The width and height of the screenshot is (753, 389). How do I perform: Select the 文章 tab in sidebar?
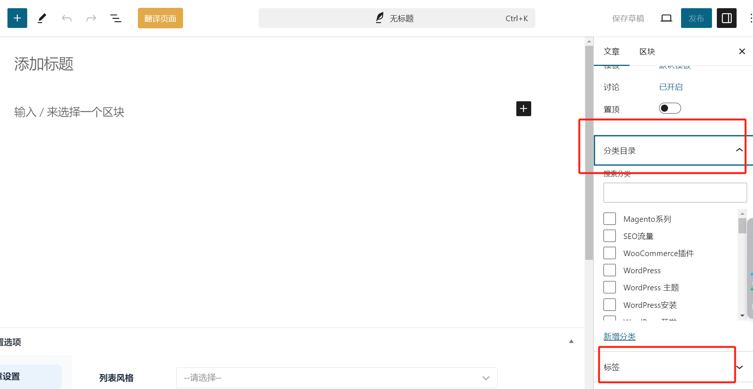[611, 51]
